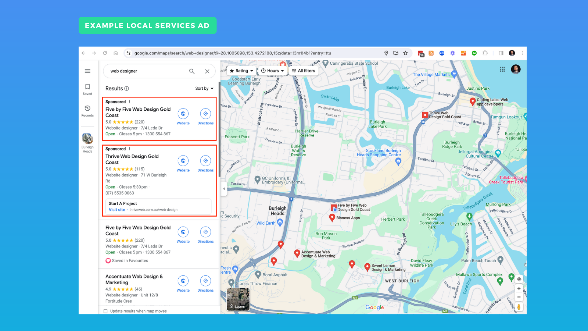Open Recents in sidebar

(x=87, y=111)
